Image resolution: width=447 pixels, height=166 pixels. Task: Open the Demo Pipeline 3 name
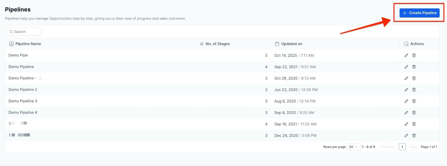(x=23, y=101)
